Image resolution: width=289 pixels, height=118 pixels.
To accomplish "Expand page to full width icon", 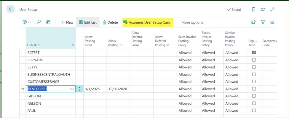I will click(272, 9).
